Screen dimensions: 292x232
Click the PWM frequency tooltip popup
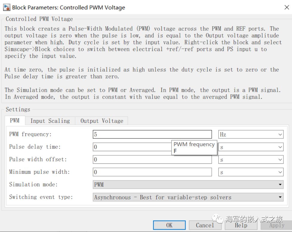(x=194, y=148)
